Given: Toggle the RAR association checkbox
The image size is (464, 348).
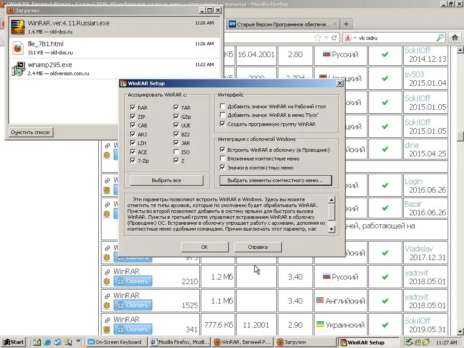Looking at the screenshot, I should pyautogui.click(x=133, y=108).
